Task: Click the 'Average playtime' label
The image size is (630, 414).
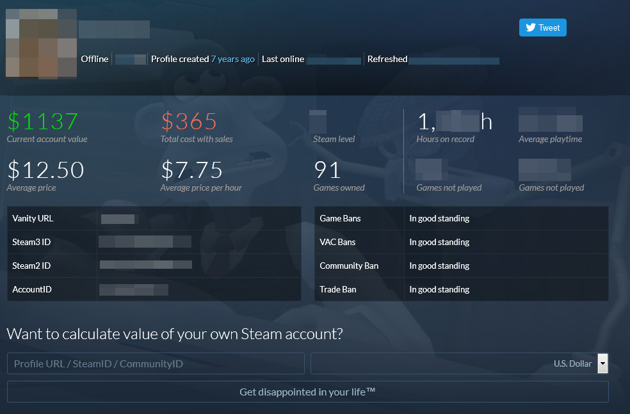Action: point(550,139)
